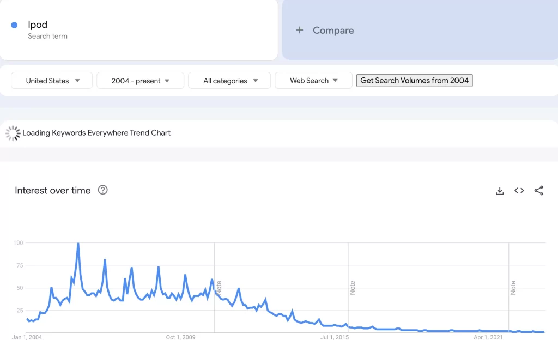Open the United States region dropdown
The width and height of the screenshot is (558, 340).
[x=52, y=81]
